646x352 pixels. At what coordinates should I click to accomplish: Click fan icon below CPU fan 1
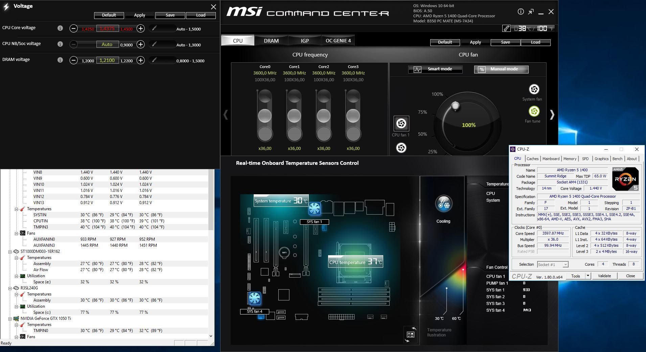[401, 148]
